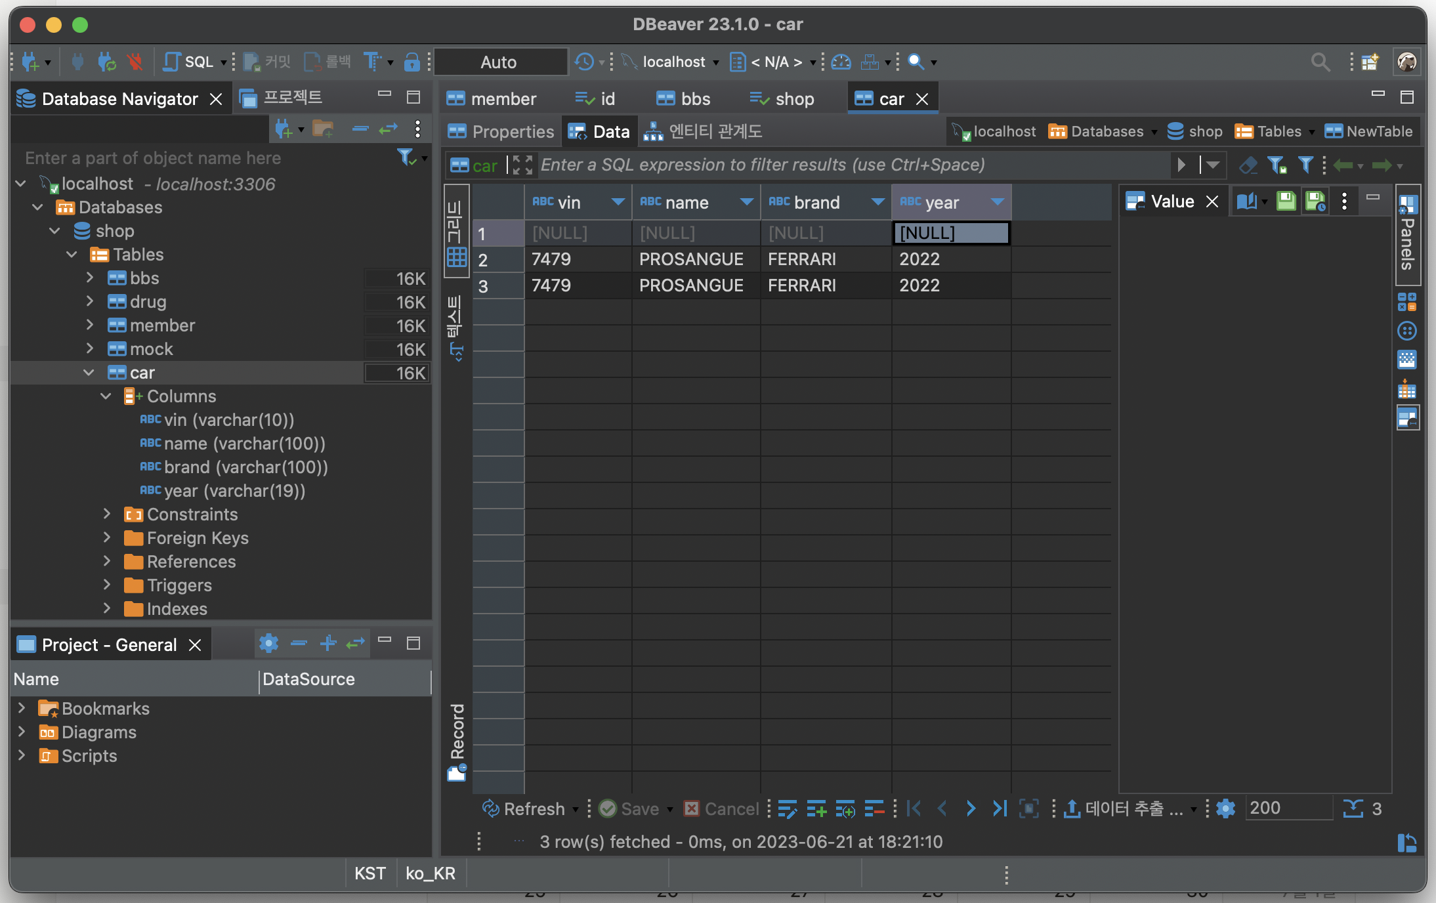1436x903 pixels.
Task: Click the transaction log history icon
Action: pyautogui.click(x=584, y=62)
